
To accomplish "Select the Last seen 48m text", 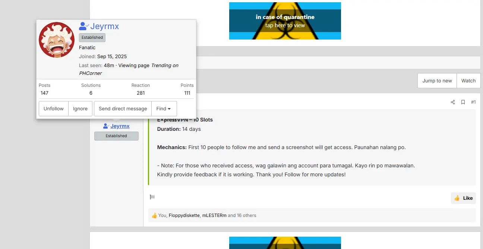I will [x=97, y=65].
